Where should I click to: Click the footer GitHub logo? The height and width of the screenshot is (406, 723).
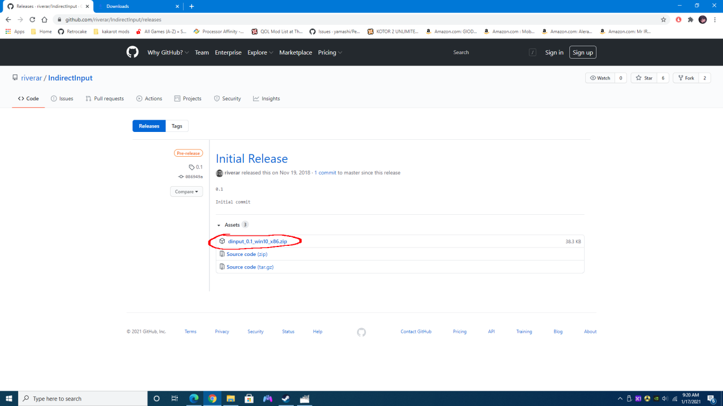[x=361, y=332]
